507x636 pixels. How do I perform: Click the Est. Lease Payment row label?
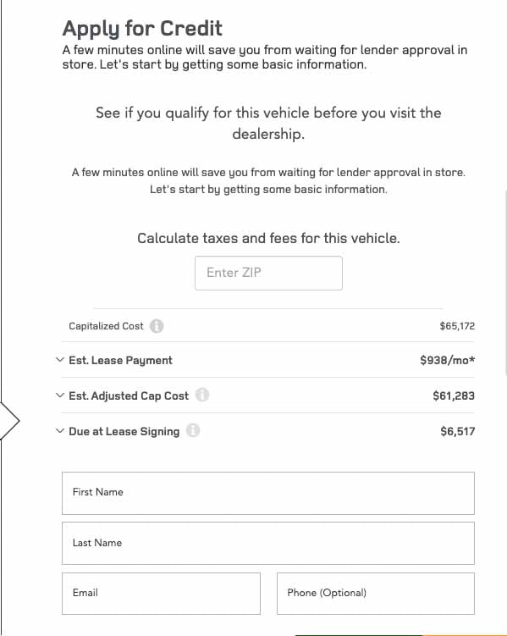click(120, 360)
